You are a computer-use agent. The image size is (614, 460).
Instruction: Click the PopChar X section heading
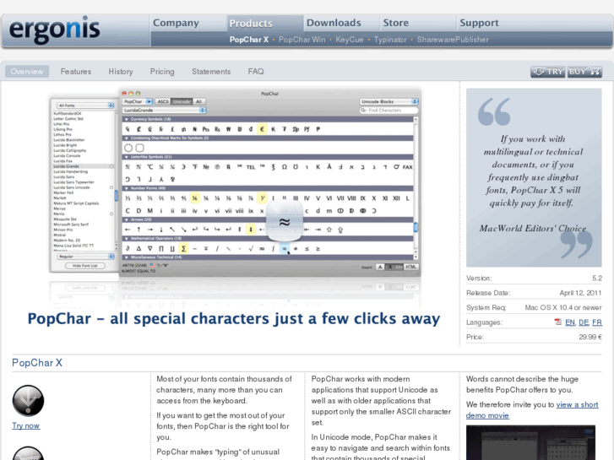click(x=37, y=363)
